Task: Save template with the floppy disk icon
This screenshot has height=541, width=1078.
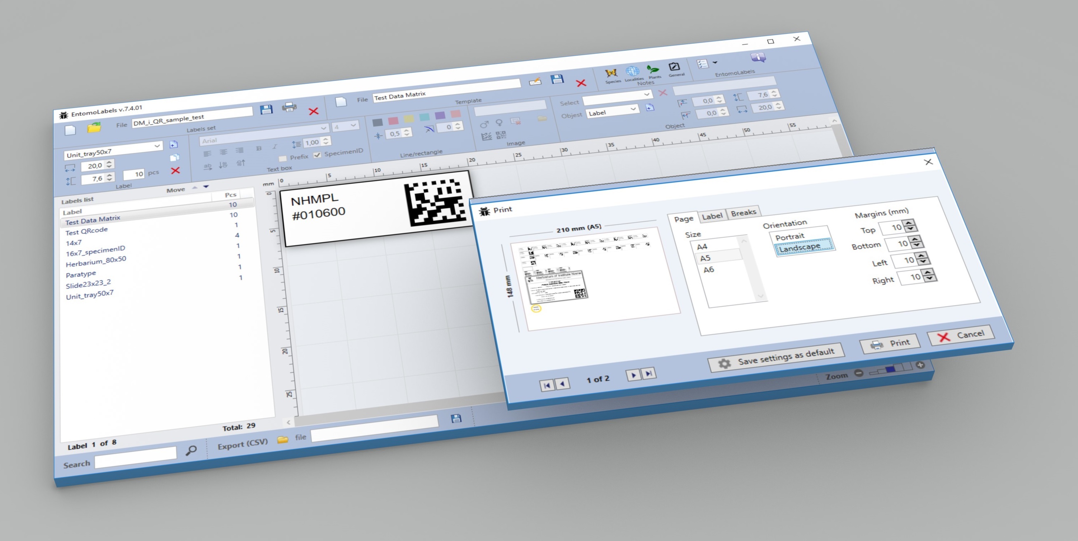Action: [x=557, y=80]
